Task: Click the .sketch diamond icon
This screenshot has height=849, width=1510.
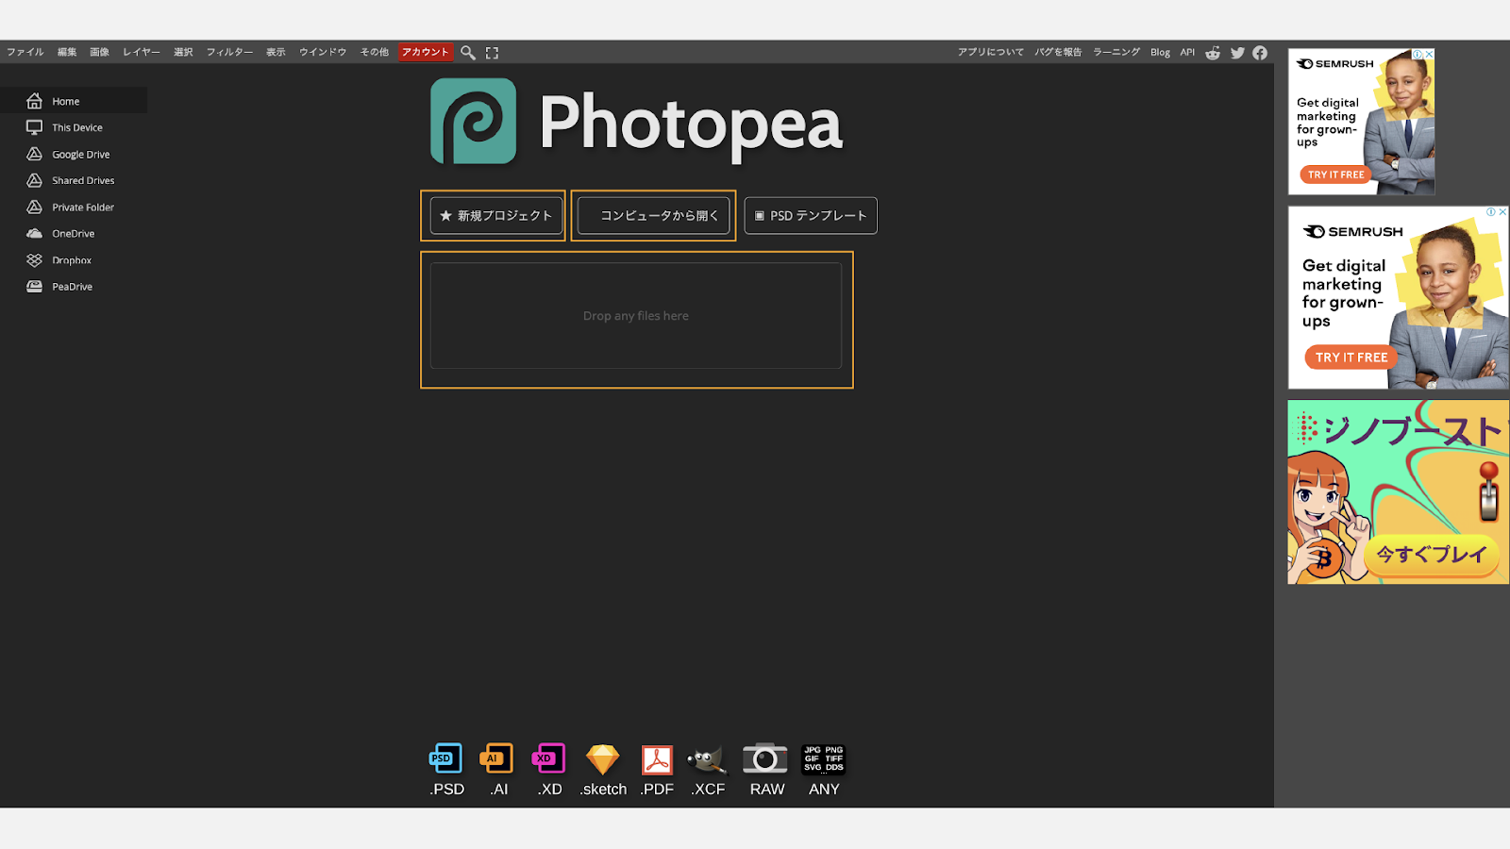Action: click(603, 759)
